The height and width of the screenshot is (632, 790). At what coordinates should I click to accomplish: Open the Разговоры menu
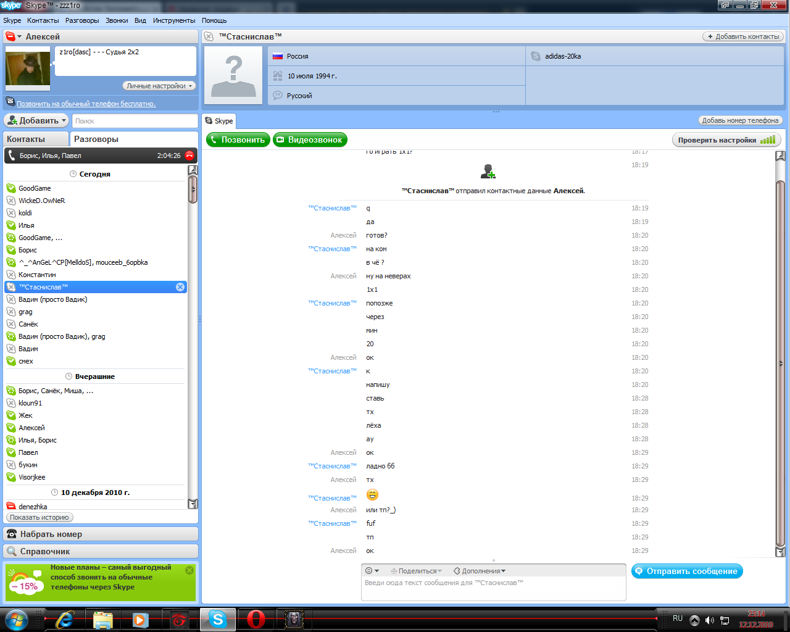tap(82, 20)
